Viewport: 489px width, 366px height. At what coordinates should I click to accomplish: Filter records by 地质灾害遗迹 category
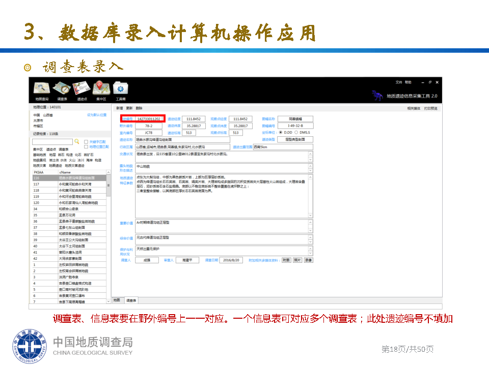tap(74, 166)
